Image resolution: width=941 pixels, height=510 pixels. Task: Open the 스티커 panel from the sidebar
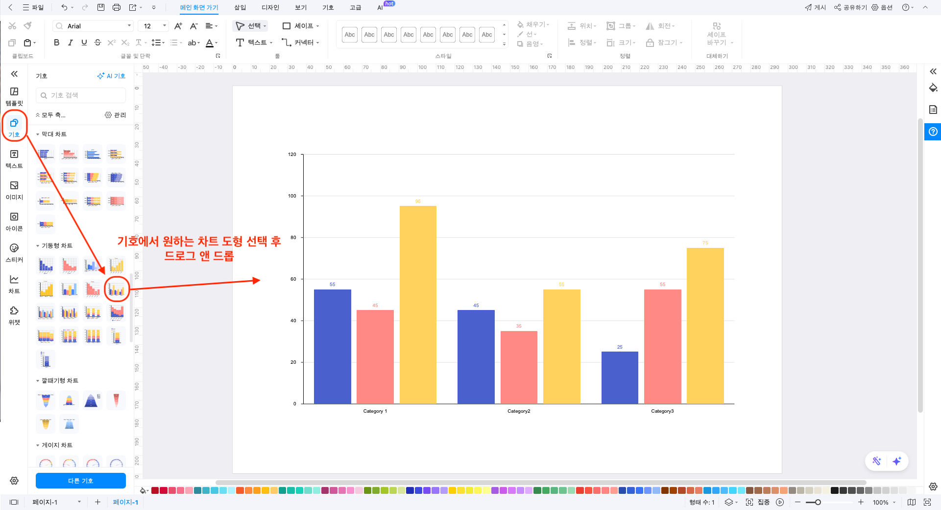coord(14,252)
